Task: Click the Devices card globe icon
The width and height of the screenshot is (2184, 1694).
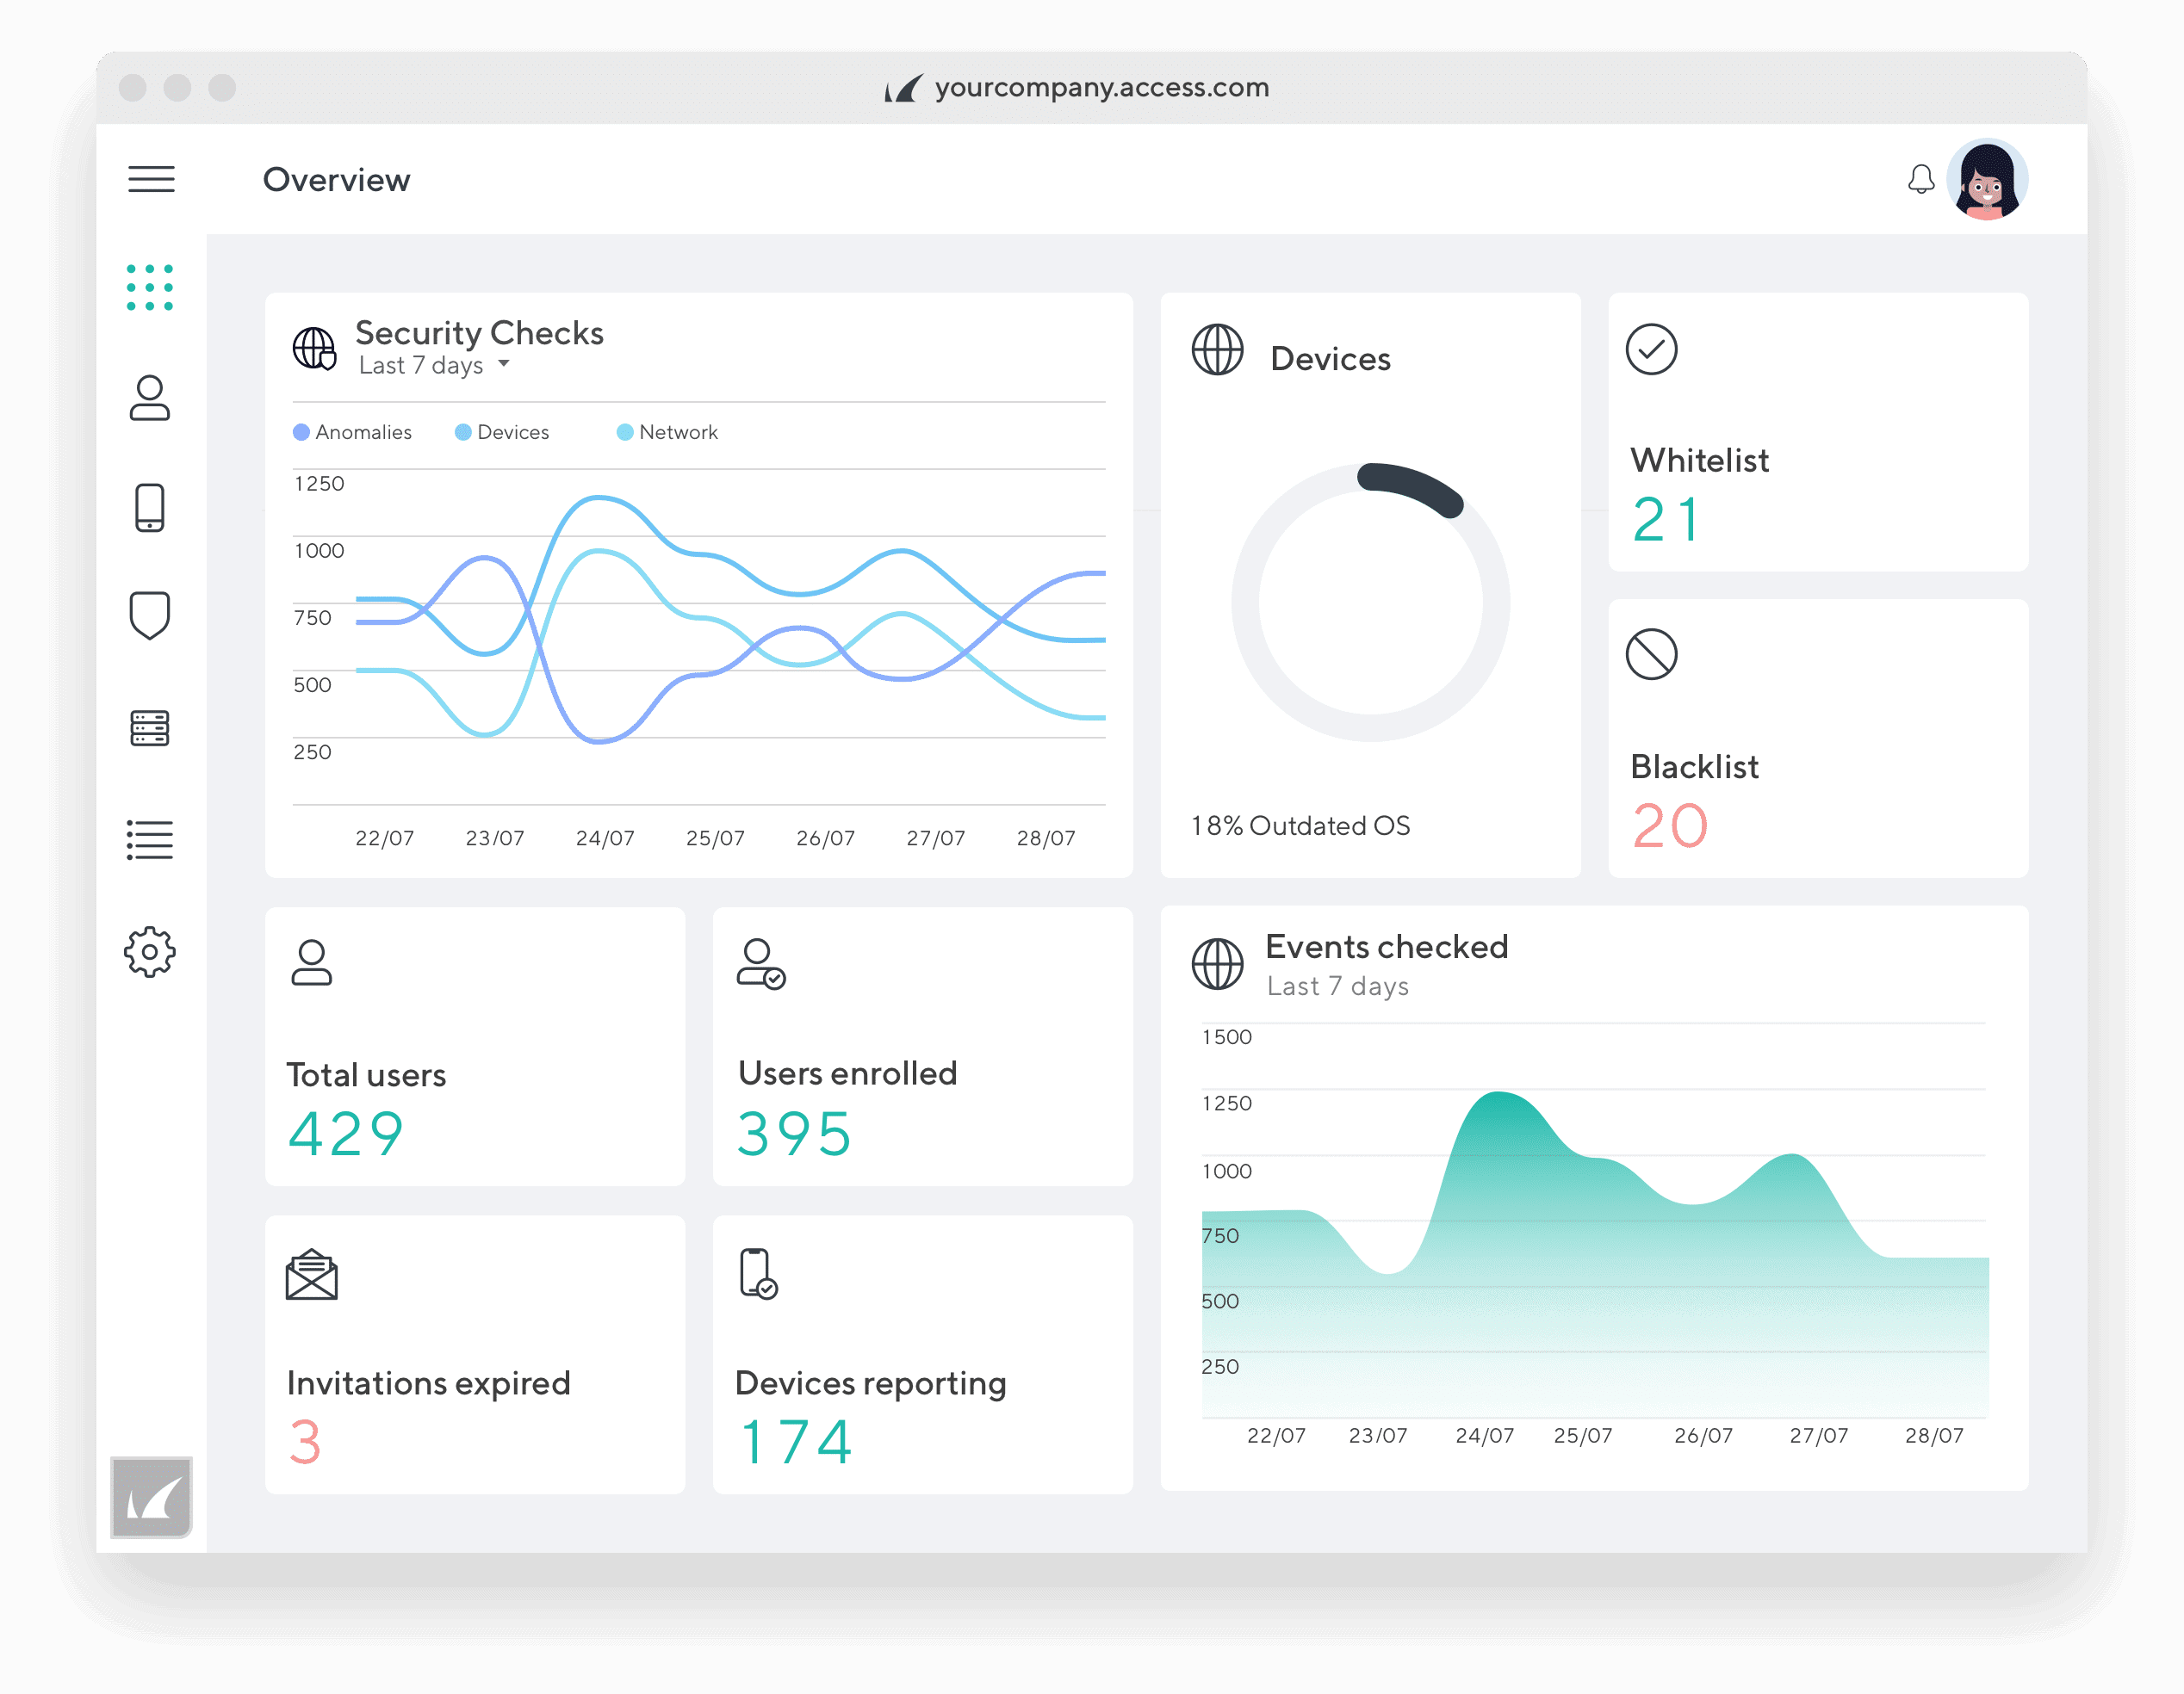Action: pyautogui.click(x=1218, y=349)
